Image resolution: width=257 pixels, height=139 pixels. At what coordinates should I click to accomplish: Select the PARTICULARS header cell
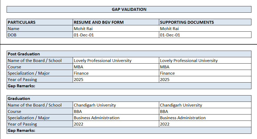click(40, 22)
